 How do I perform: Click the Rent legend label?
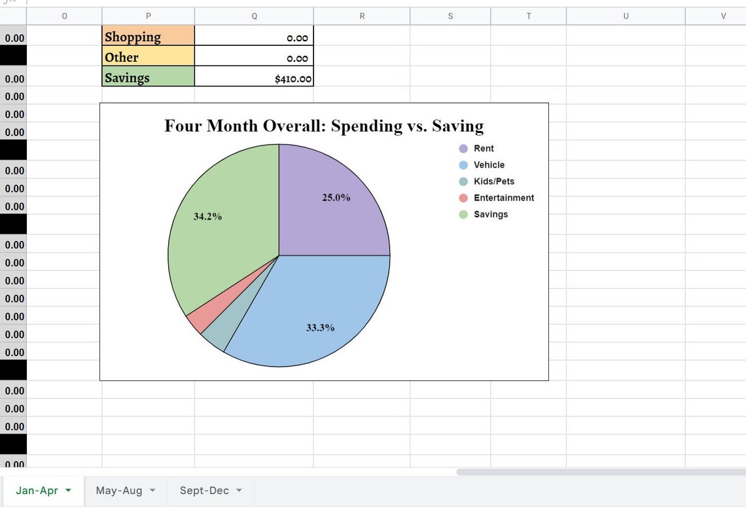pyautogui.click(x=484, y=149)
